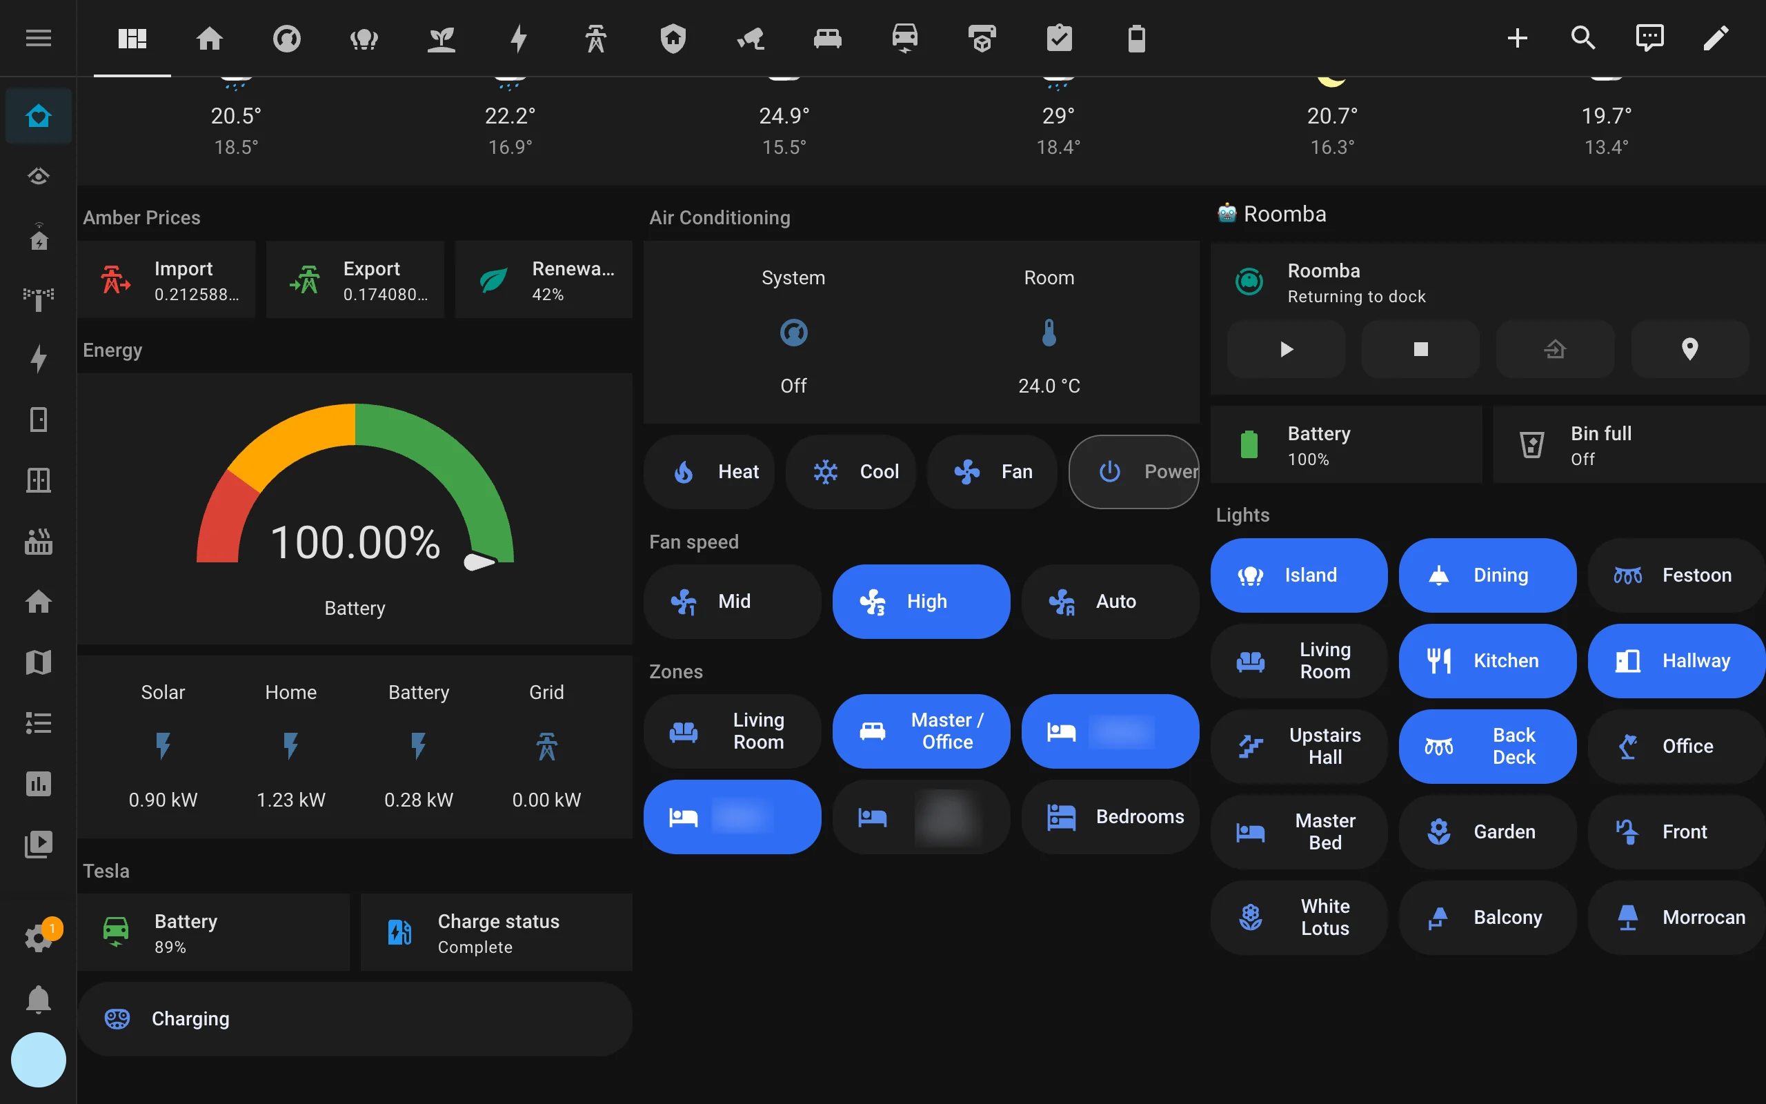Open the to-do list sidebar icon
Image resolution: width=1766 pixels, height=1104 pixels.
click(38, 723)
